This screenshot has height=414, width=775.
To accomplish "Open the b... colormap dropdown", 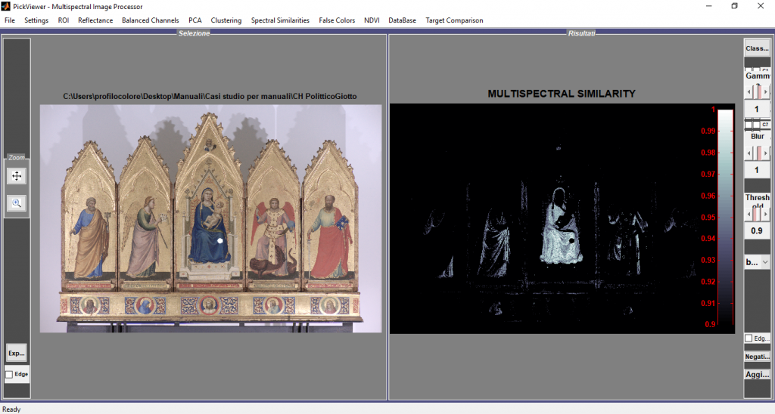I will [x=757, y=262].
